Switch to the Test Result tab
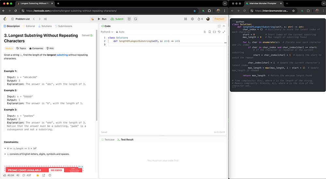 [126, 139]
